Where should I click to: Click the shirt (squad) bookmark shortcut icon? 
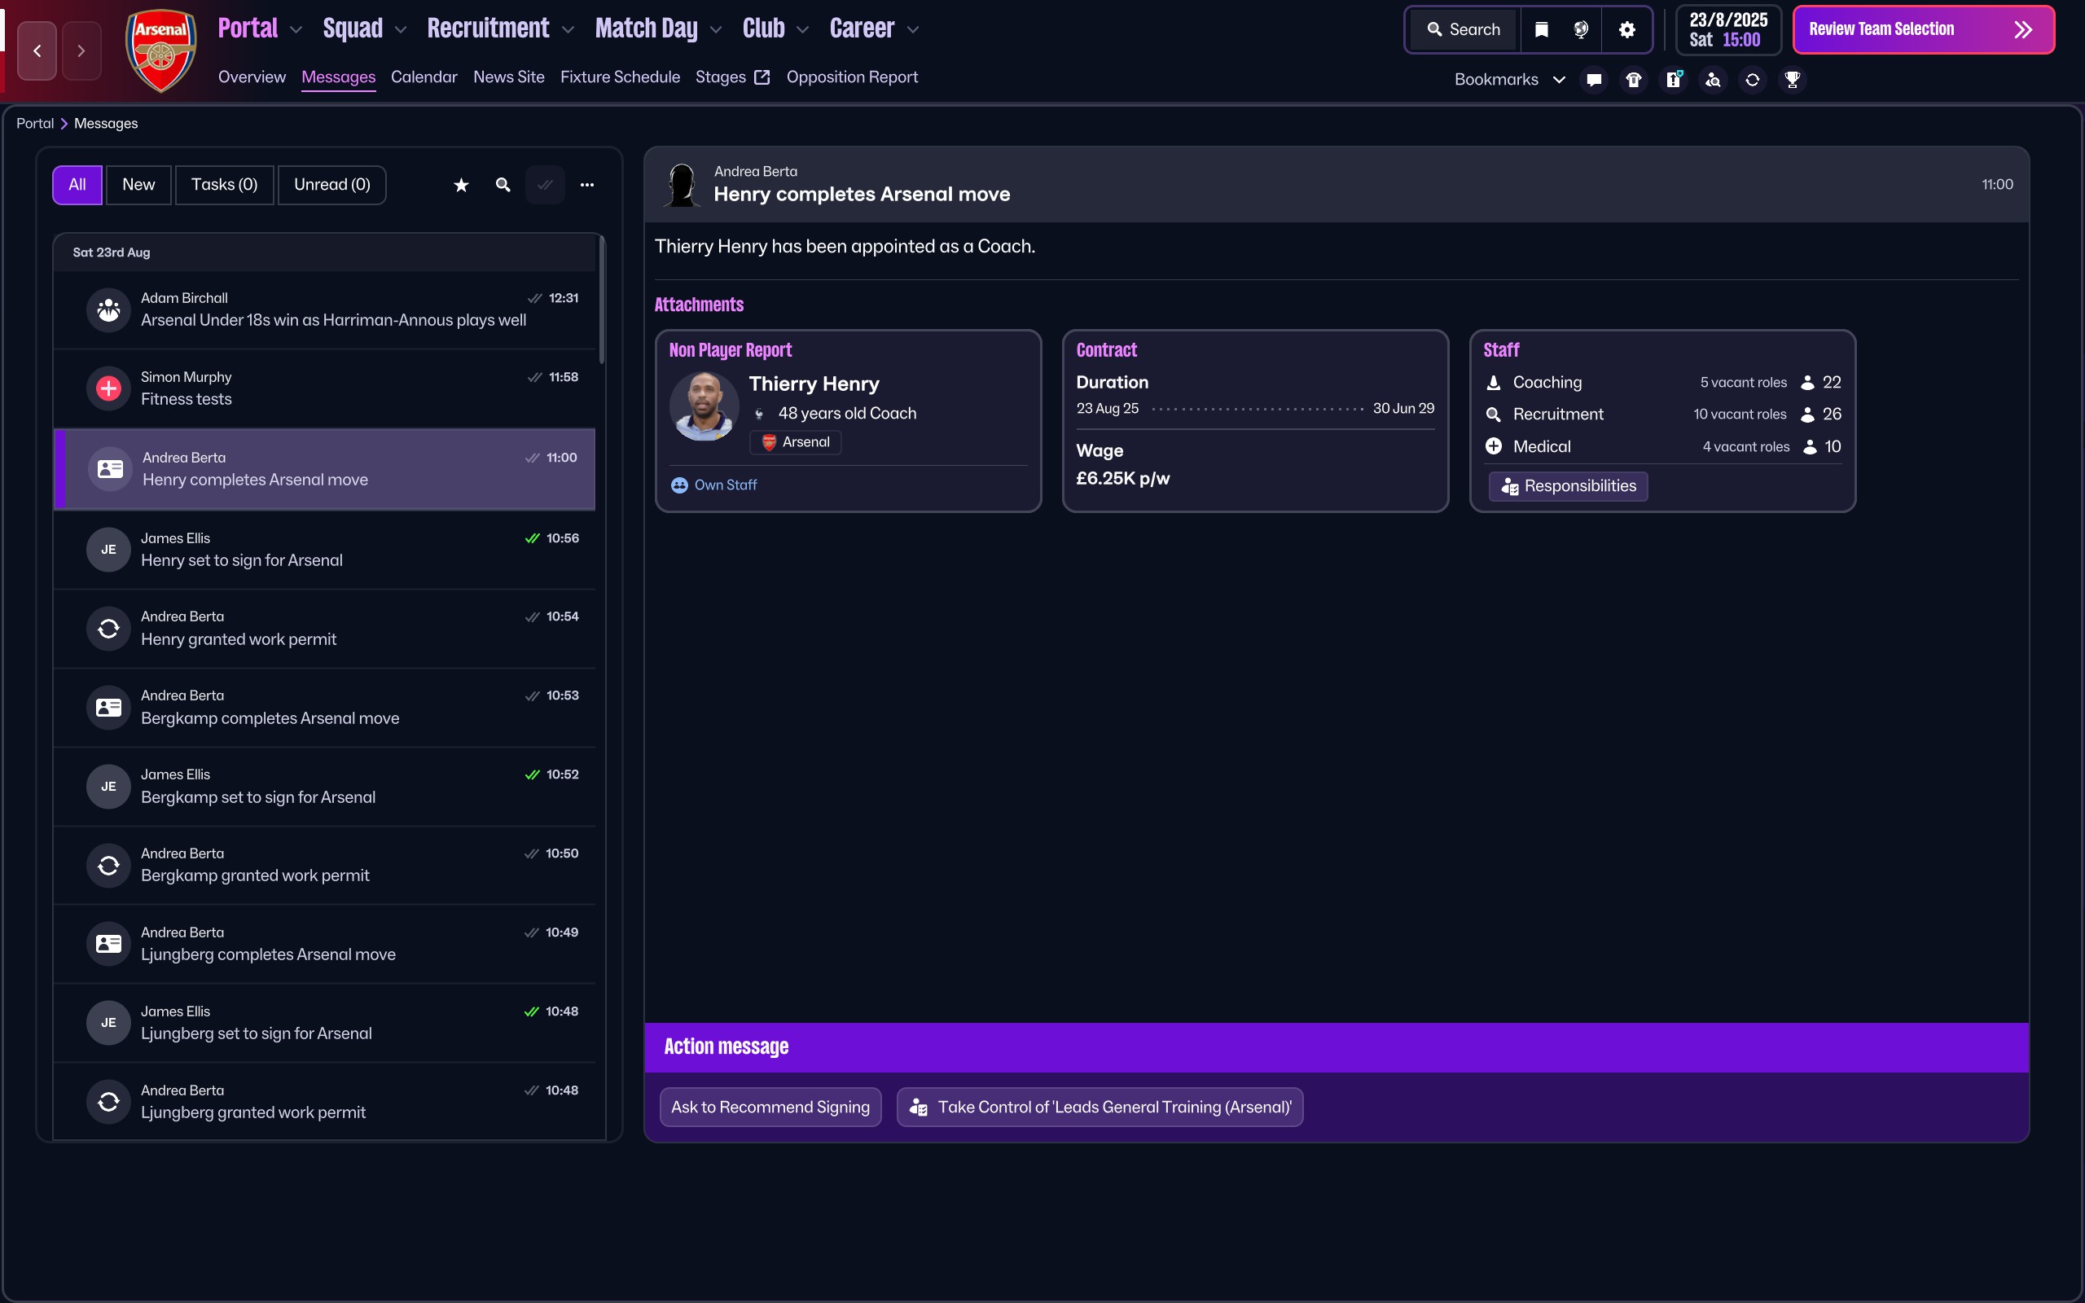(x=1634, y=79)
